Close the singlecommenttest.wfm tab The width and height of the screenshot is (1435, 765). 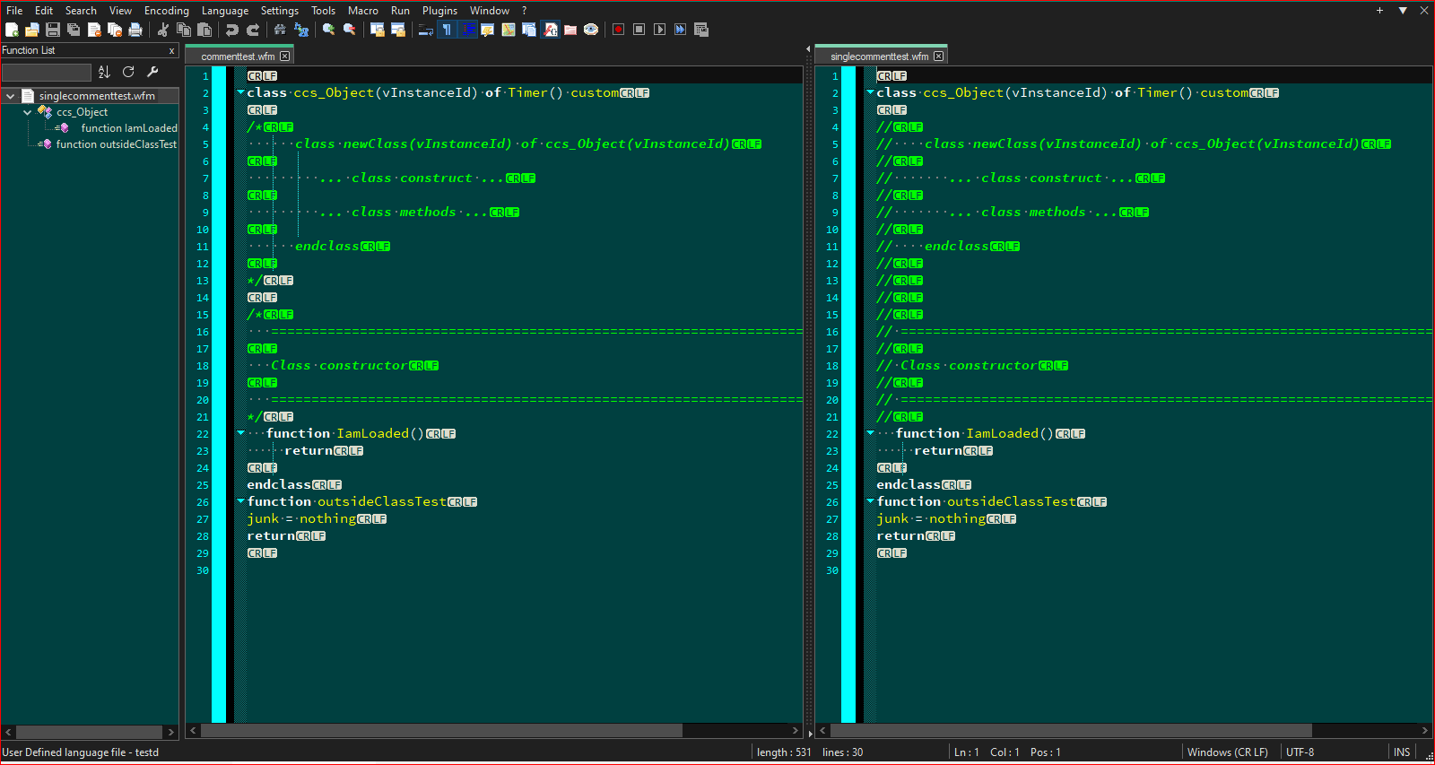click(939, 57)
